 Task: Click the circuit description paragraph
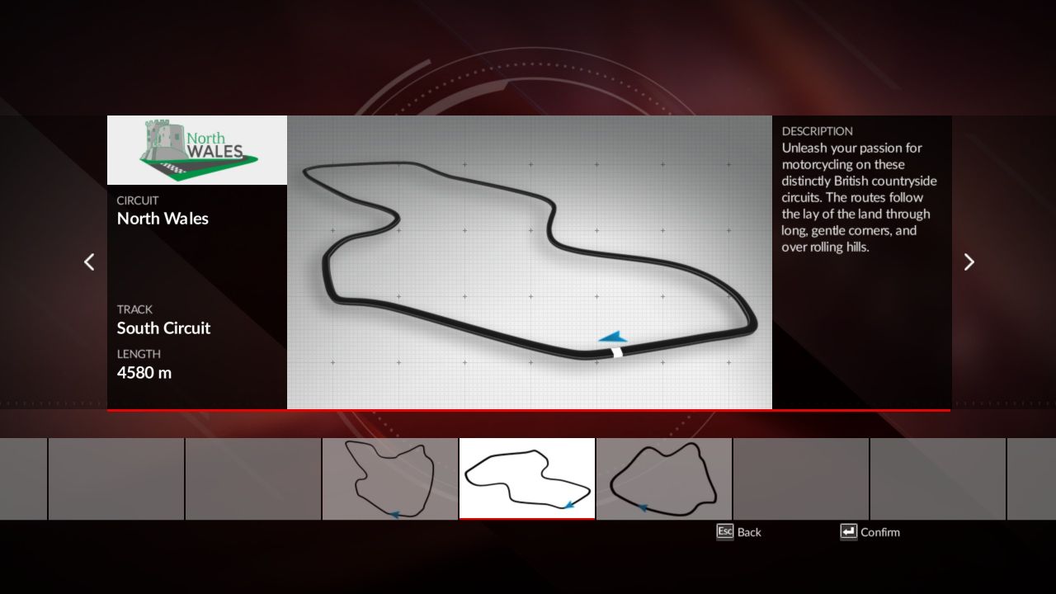pos(858,197)
